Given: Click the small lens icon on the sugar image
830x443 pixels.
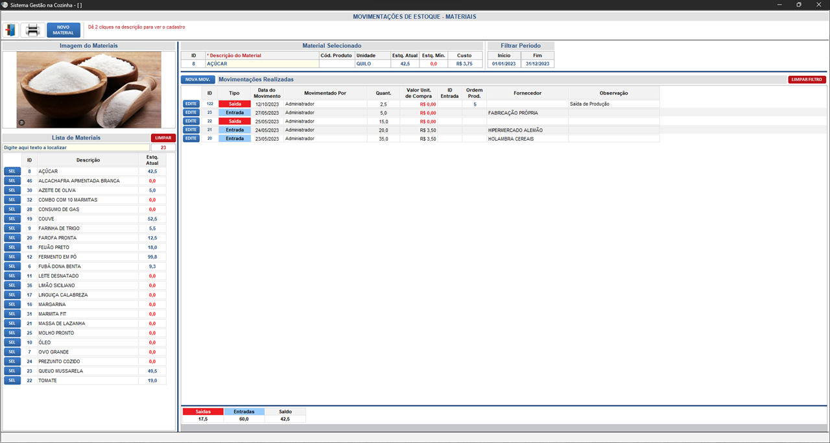Looking at the screenshot, I should [21, 123].
